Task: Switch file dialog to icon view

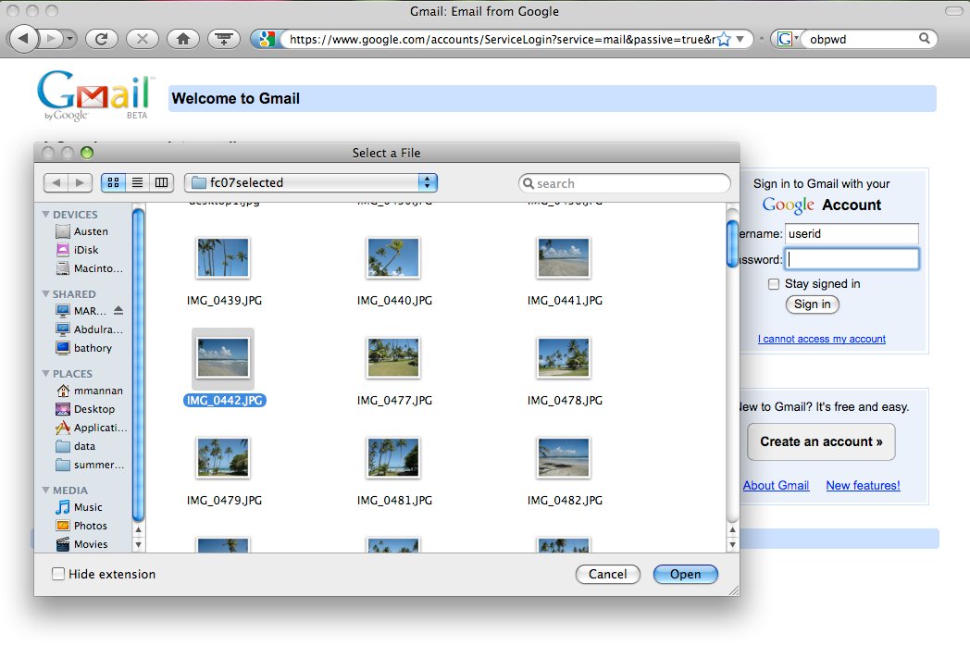Action: click(x=113, y=182)
